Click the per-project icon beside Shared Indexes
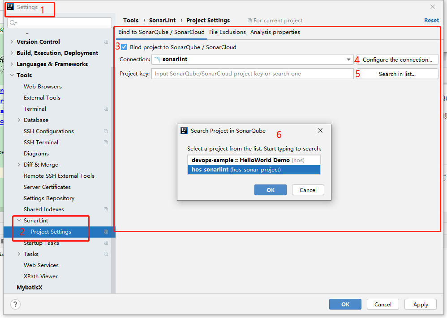The height and width of the screenshot is (318, 447). [x=106, y=209]
